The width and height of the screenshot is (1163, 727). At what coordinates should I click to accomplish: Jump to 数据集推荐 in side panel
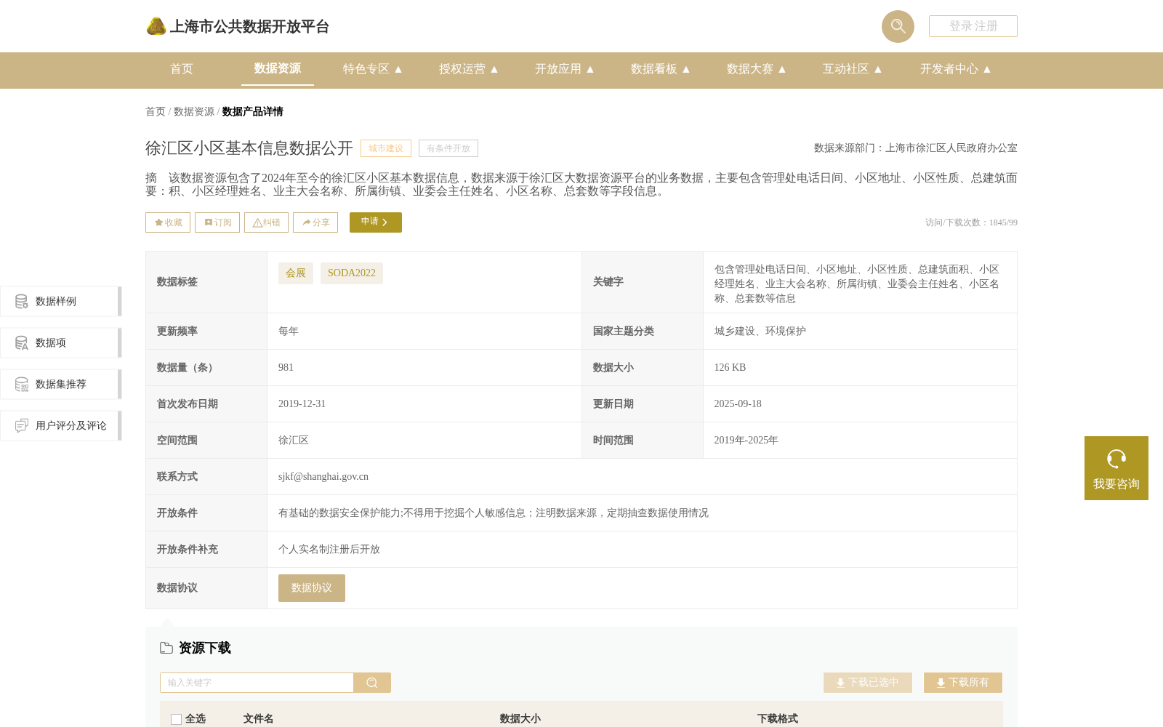click(x=61, y=385)
